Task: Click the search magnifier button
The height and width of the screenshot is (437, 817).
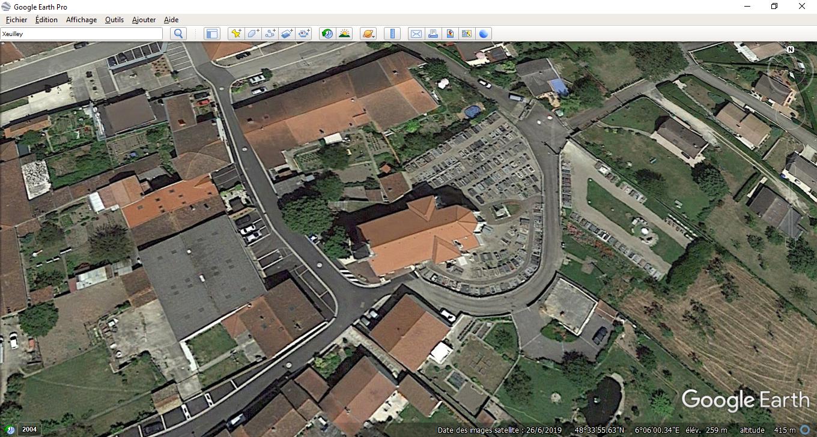Action: click(178, 34)
